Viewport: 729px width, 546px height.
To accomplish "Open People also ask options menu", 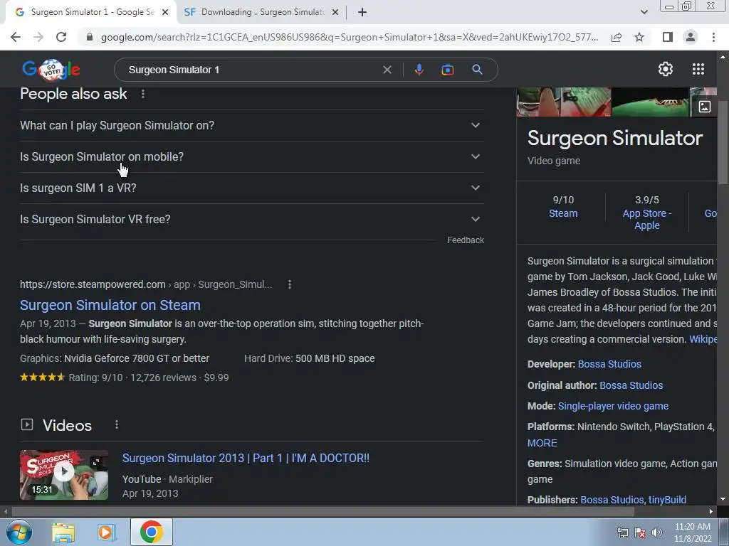I will pos(142,95).
